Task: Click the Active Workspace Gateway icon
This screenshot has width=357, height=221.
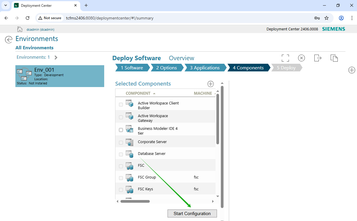Action: click(129, 116)
